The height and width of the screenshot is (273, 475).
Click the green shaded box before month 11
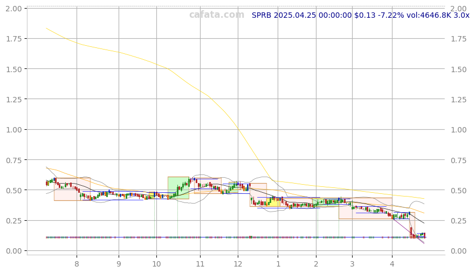(x=178, y=188)
